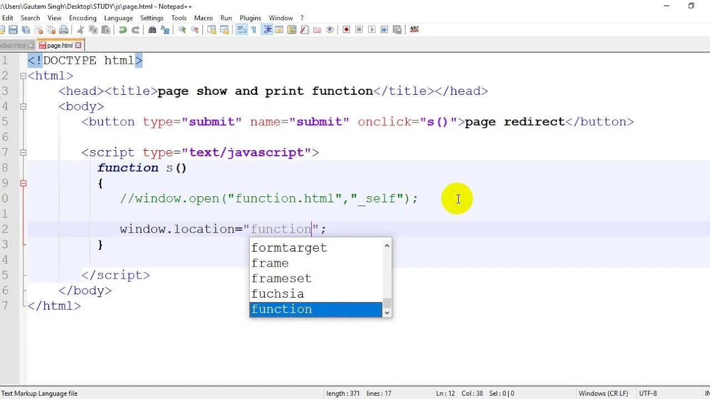Click the Save Recorded Macro icon
Image resolution: width=710 pixels, height=399 pixels.
(397, 29)
